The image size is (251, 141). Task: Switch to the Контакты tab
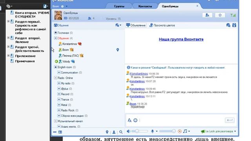tap(145, 6)
